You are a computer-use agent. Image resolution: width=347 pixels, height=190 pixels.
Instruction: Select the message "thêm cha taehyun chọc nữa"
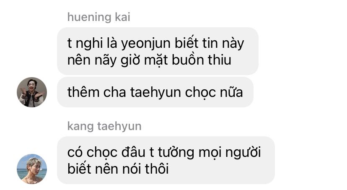click(x=155, y=92)
